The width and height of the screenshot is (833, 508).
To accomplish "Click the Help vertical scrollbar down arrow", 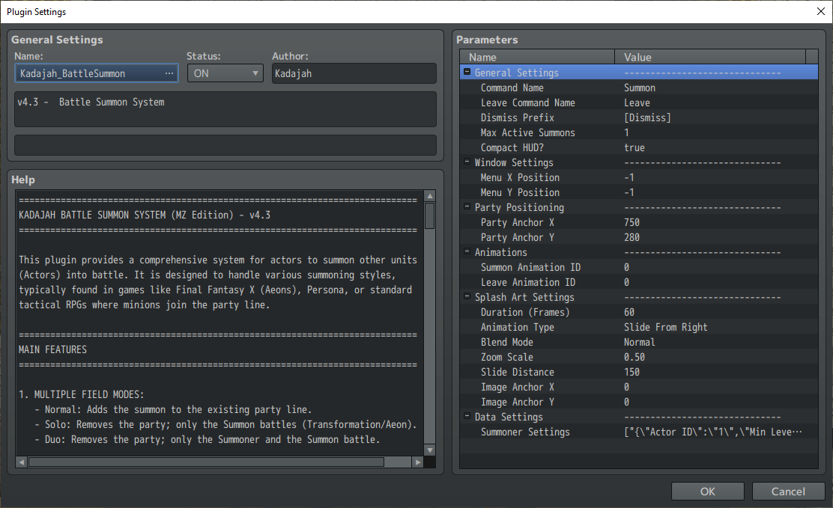I will point(430,450).
